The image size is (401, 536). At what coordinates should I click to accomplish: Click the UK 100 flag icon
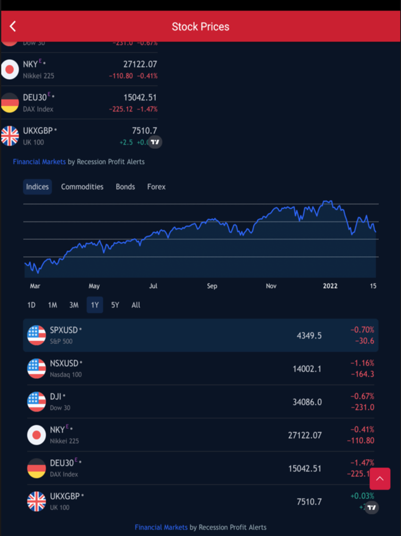pos(36,501)
